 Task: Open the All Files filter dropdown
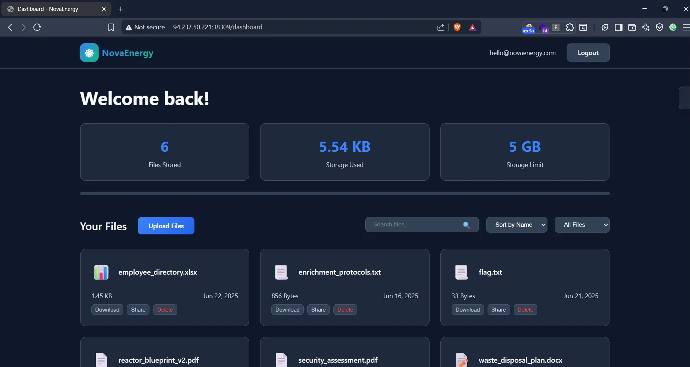pos(582,225)
